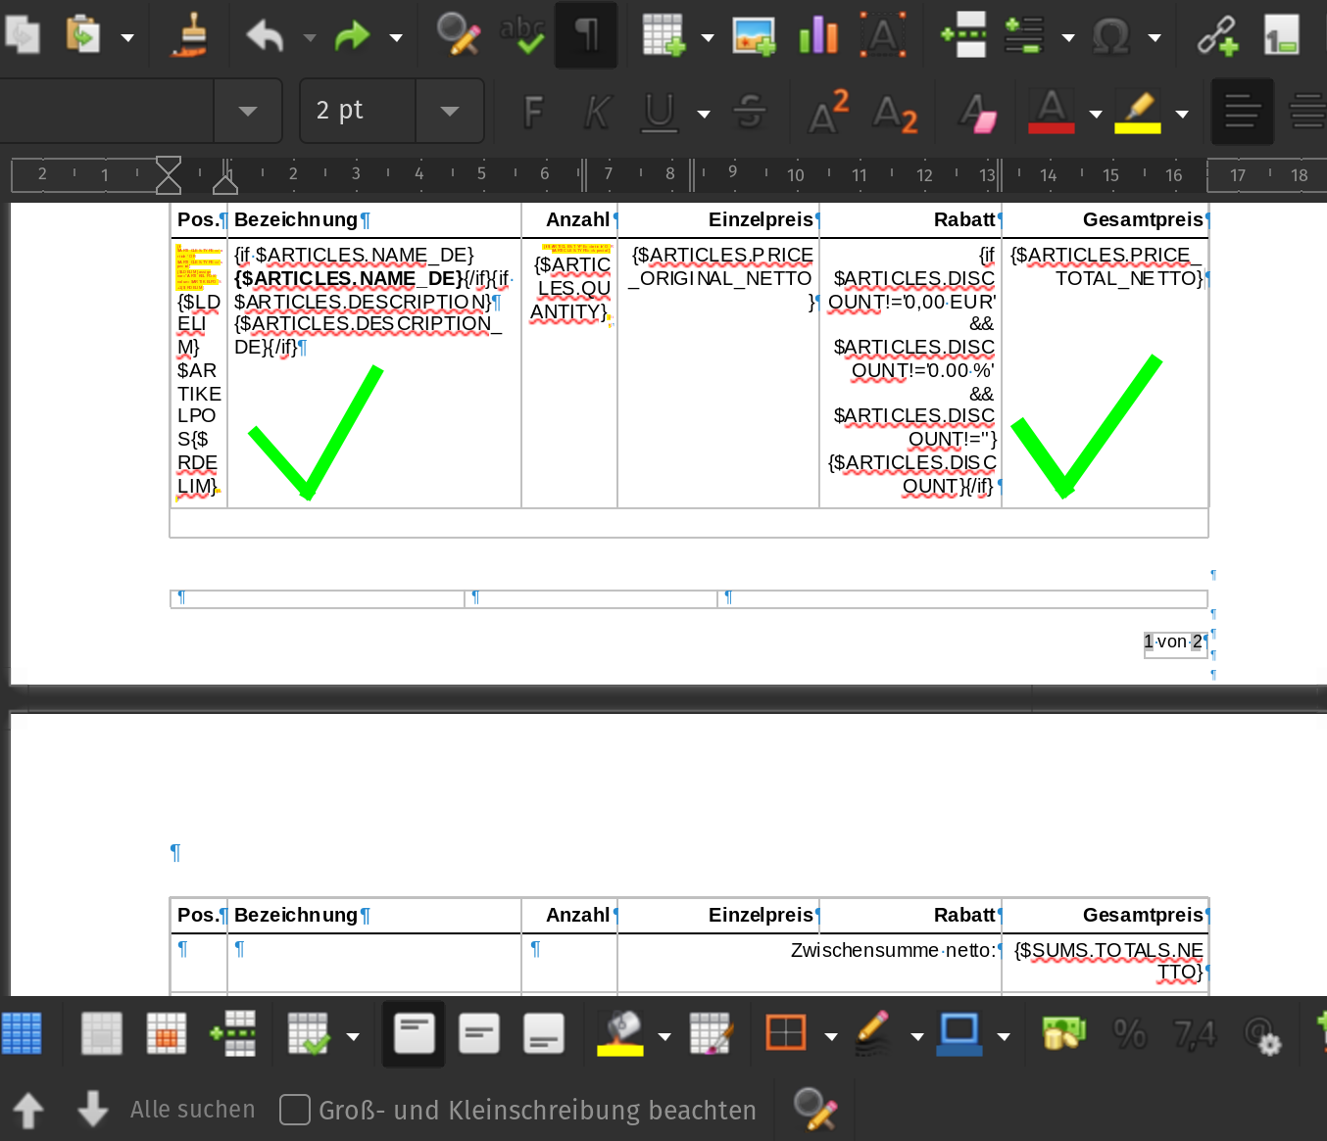
Task: Apply strikethrough to text
Action: (750, 113)
